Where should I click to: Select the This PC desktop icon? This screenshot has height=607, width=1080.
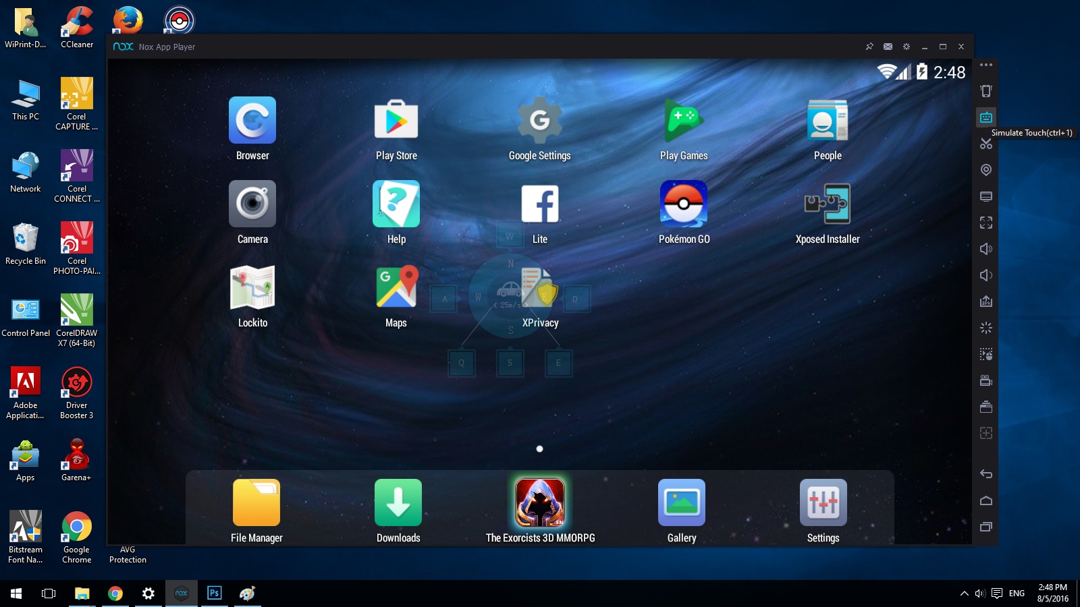pyautogui.click(x=26, y=100)
